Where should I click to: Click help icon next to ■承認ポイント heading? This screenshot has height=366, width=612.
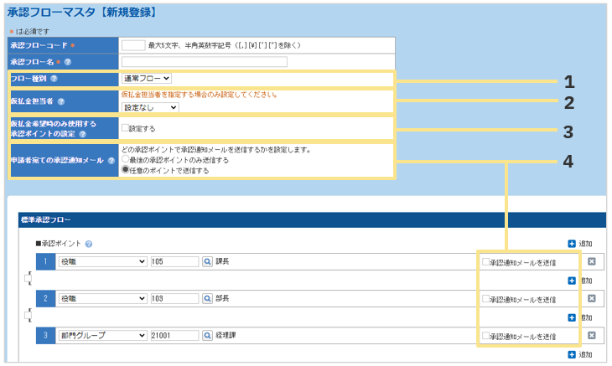coord(89,244)
